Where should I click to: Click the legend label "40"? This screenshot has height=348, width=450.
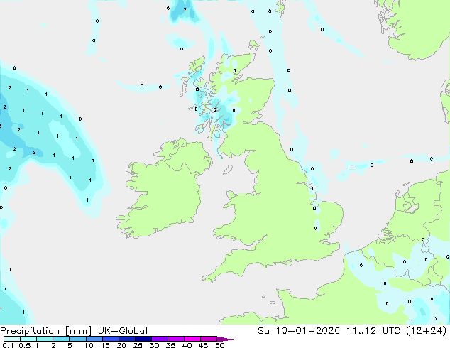tap(187, 345)
